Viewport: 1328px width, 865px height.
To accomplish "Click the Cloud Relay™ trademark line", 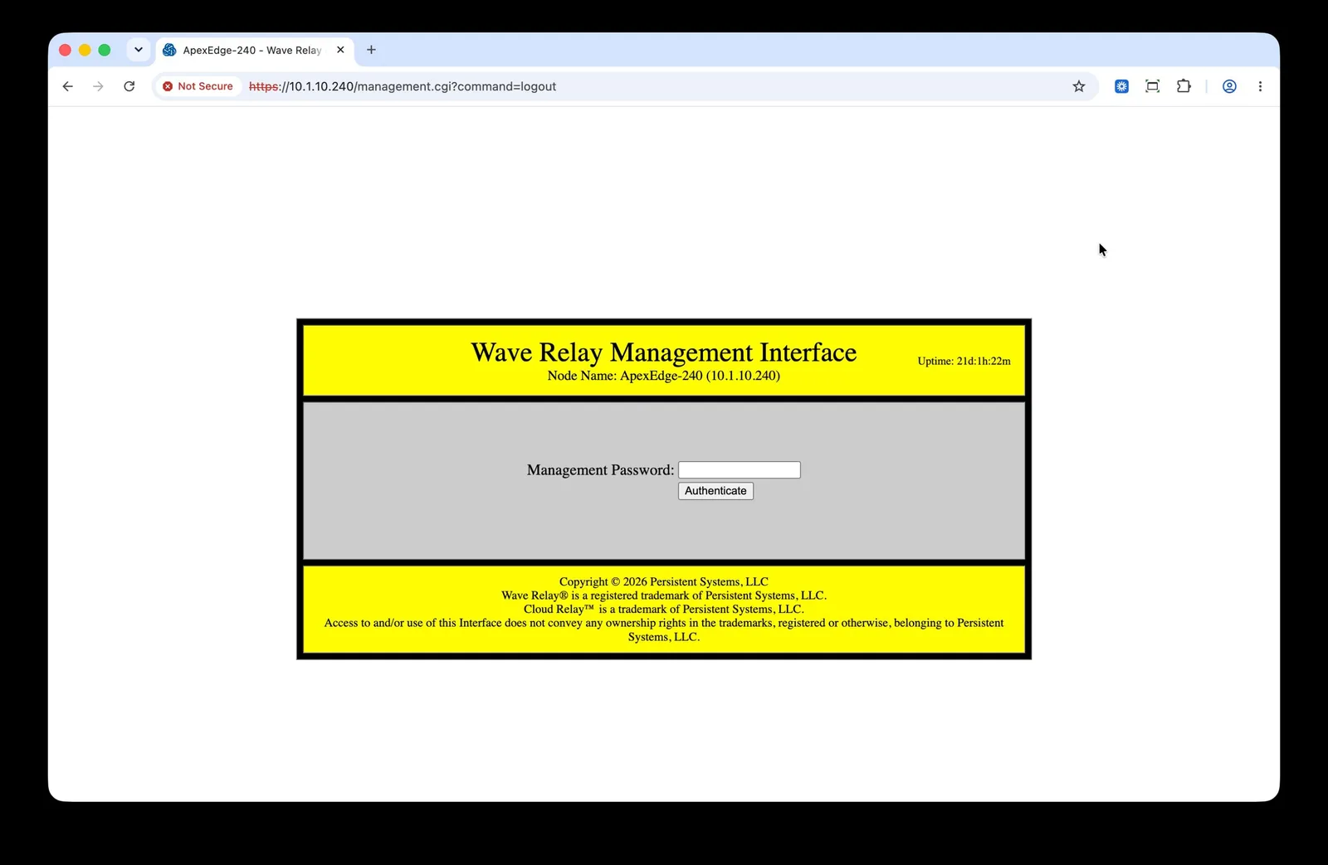I will (664, 609).
